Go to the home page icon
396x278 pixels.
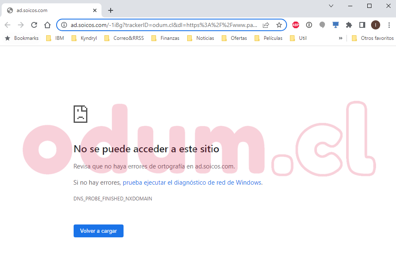(47, 25)
